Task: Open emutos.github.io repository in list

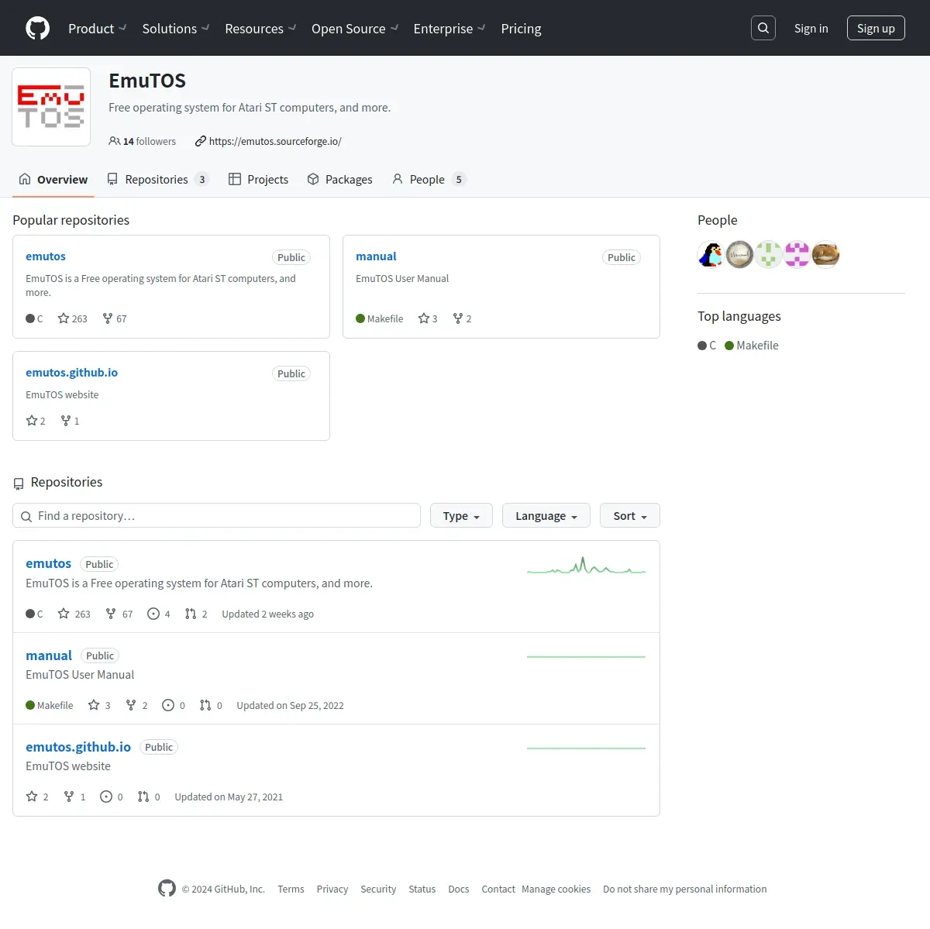Action: [78, 747]
